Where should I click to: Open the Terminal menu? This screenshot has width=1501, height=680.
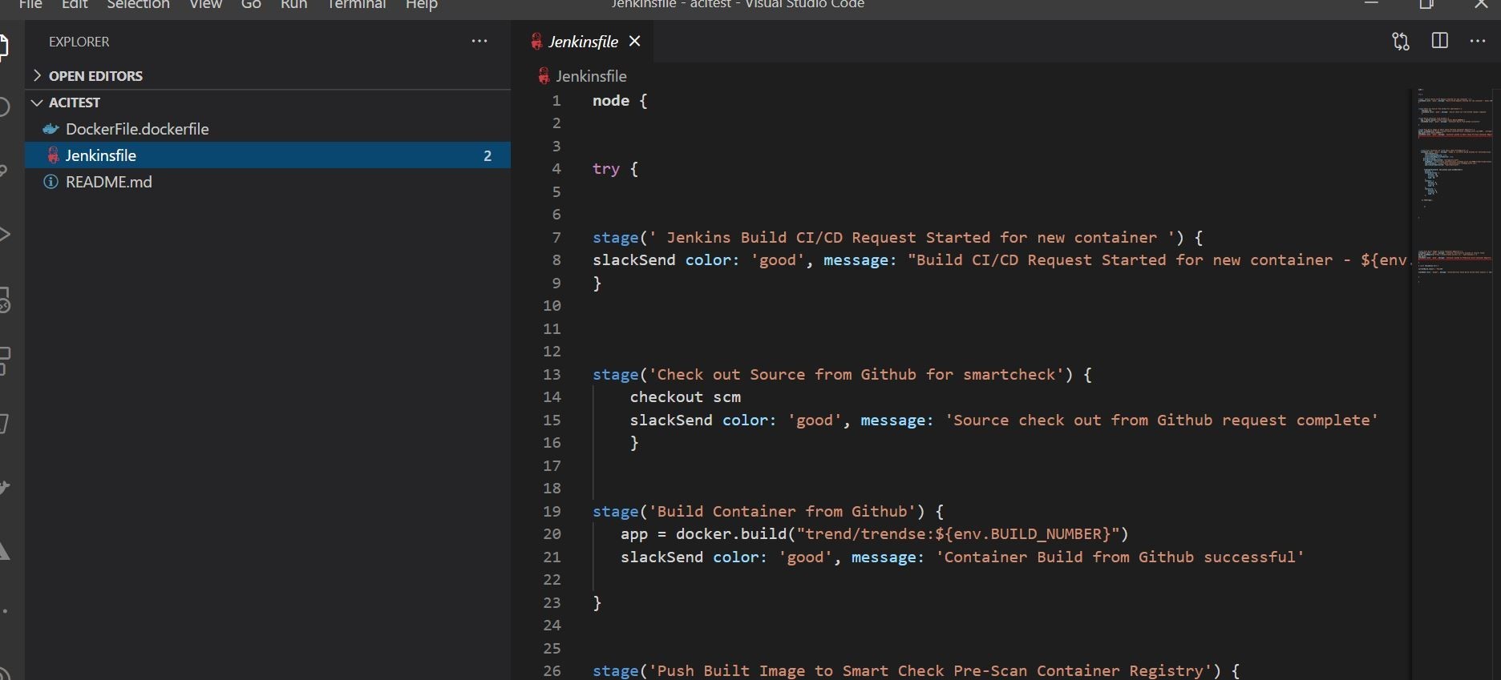357,5
